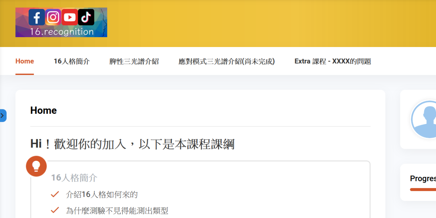Screen dimensions: 436x218
Task: Click the 16人格簡介 section heading in the syllabus
Action: (74, 177)
